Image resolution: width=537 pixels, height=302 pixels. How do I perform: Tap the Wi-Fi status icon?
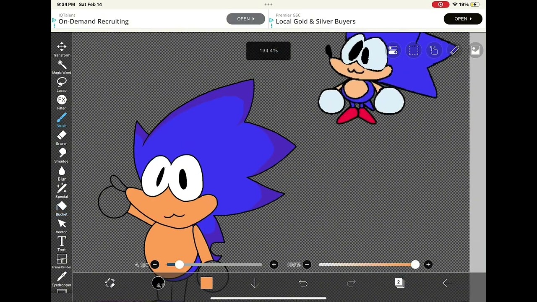(455, 4)
